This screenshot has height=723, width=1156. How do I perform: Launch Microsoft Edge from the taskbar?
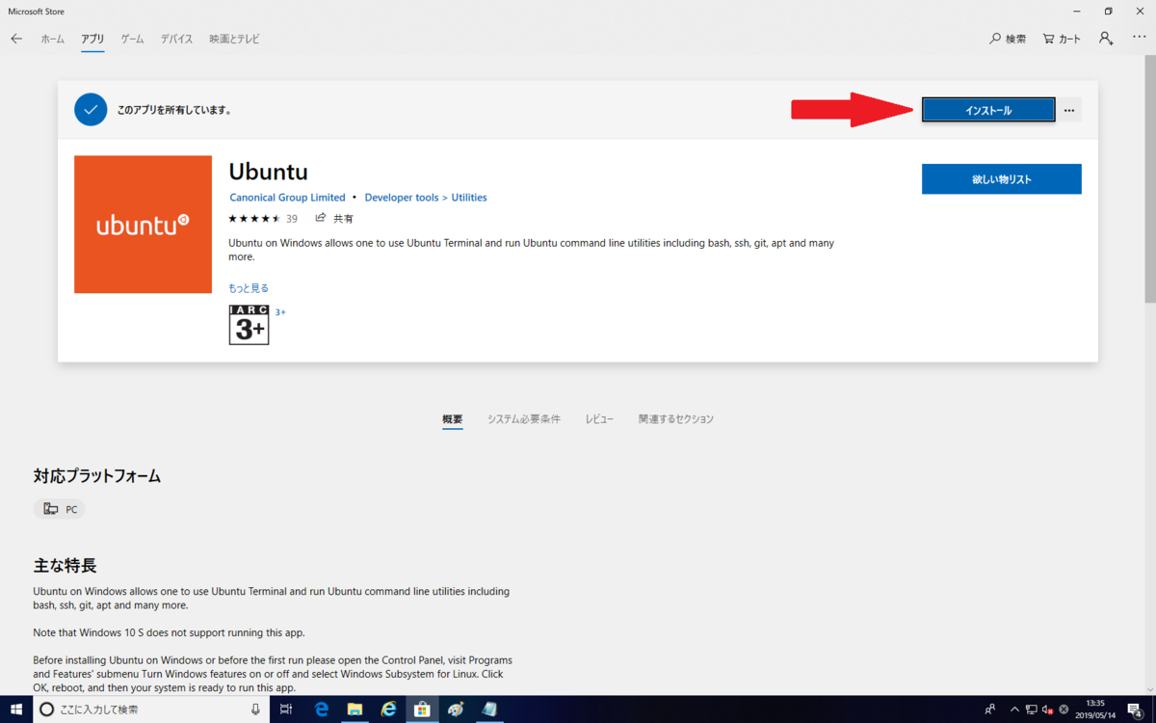tap(322, 709)
